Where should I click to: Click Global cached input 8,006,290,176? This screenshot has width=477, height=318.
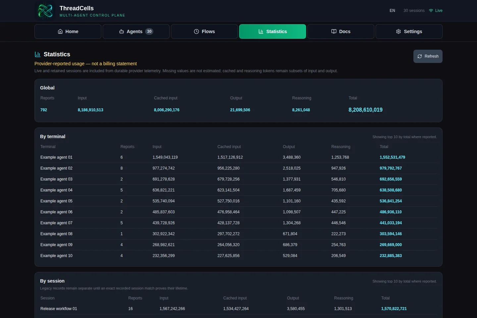click(x=167, y=110)
